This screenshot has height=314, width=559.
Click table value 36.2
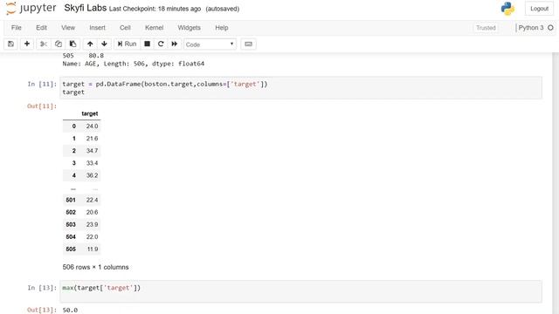92,175
